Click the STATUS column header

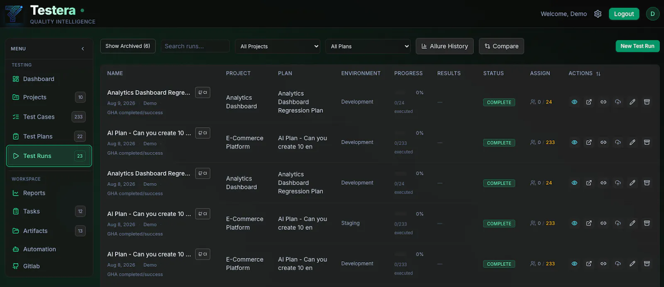[x=493, y=73]
